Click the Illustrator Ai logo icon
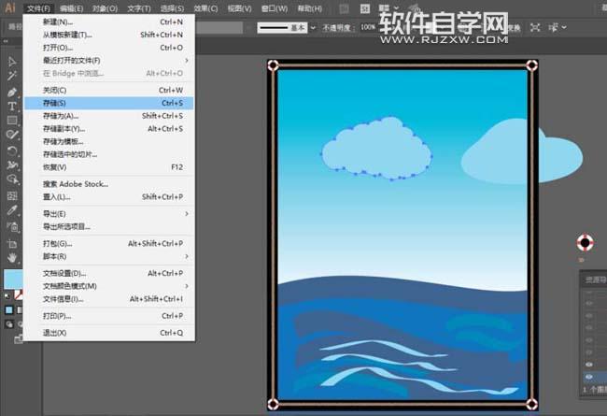Viewport: 607px width, 416px height. [x=11, y=8]
